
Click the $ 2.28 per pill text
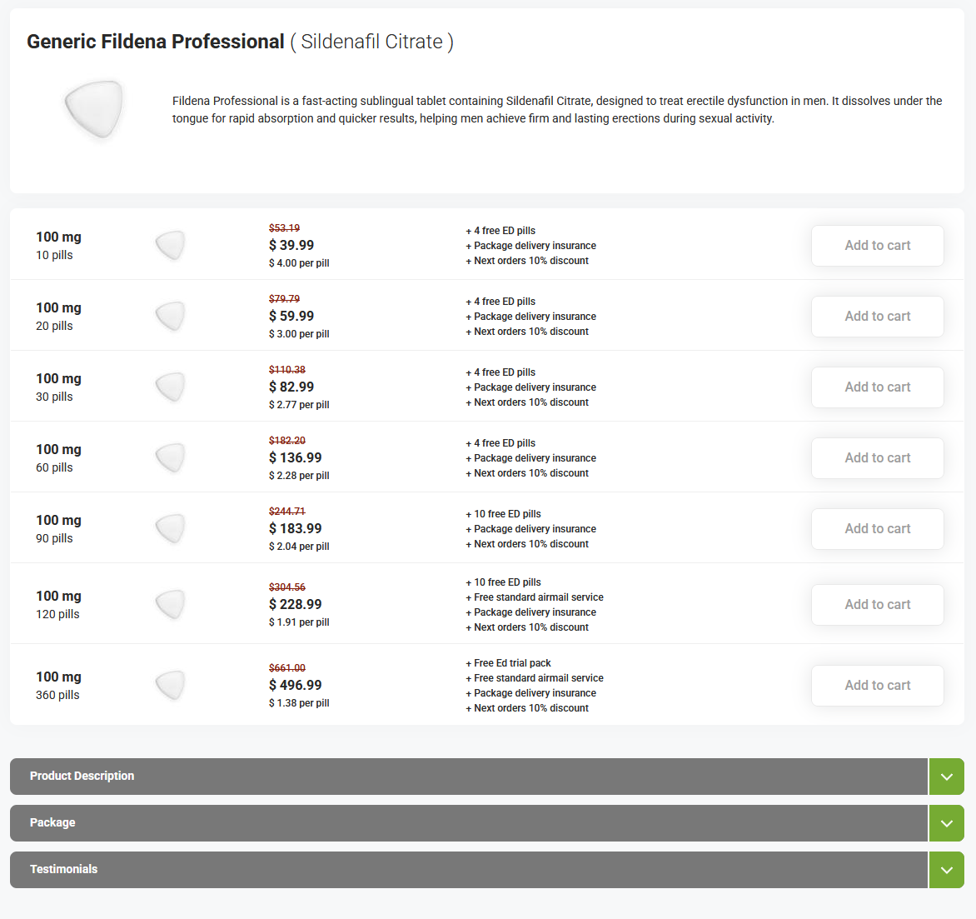coord(299,476)
